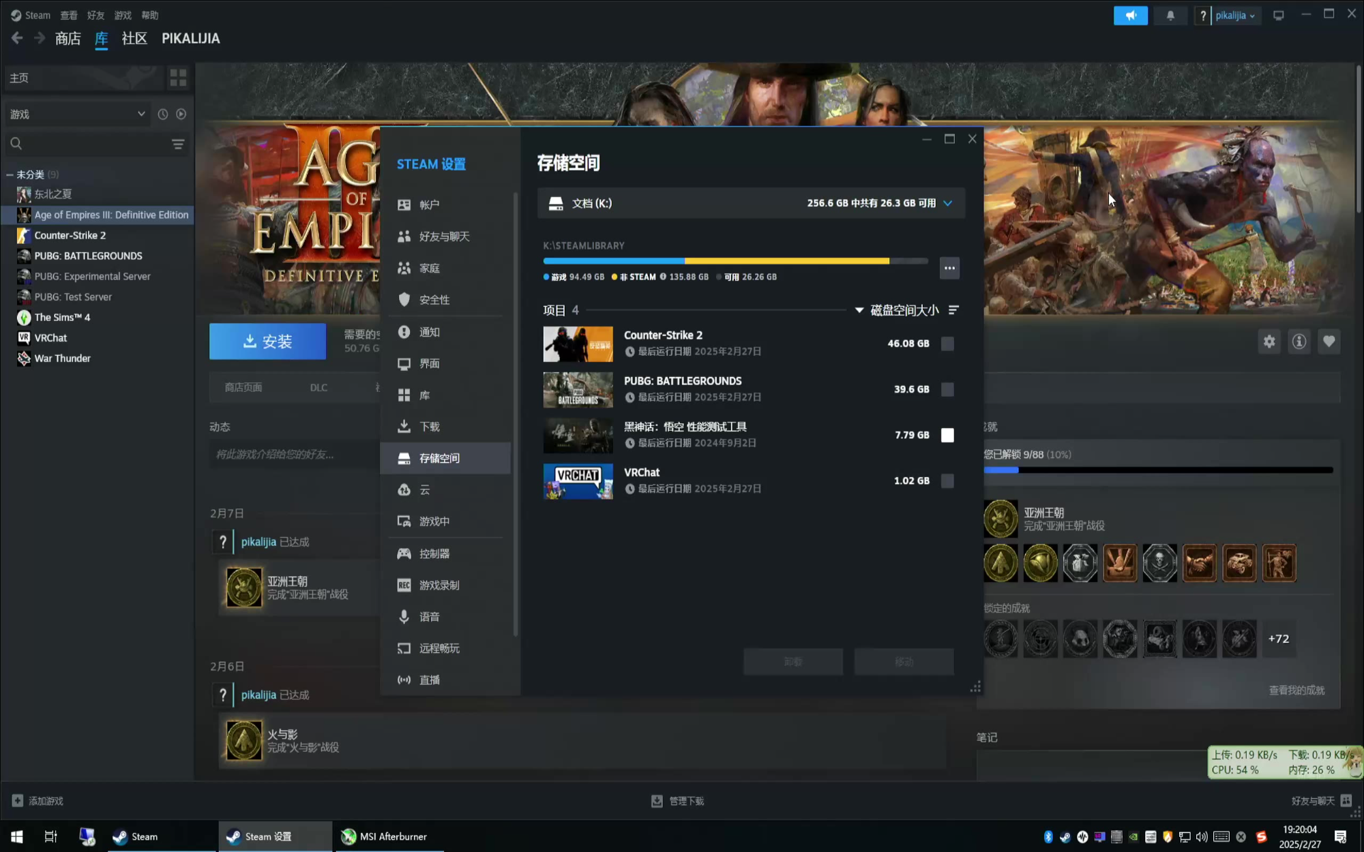Open 好友与聊天 in the bottom bar
The image size is (1364, 852).
1321,801
